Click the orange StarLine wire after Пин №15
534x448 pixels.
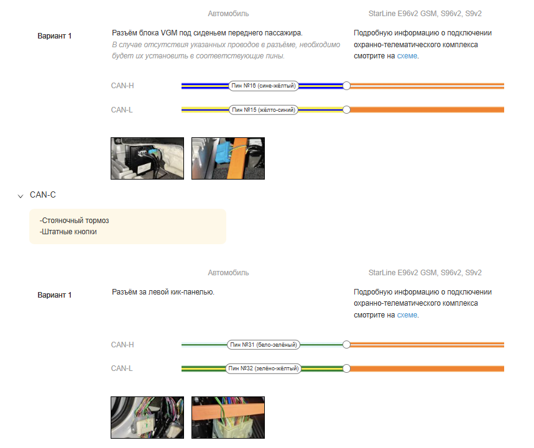click(428, 110)
